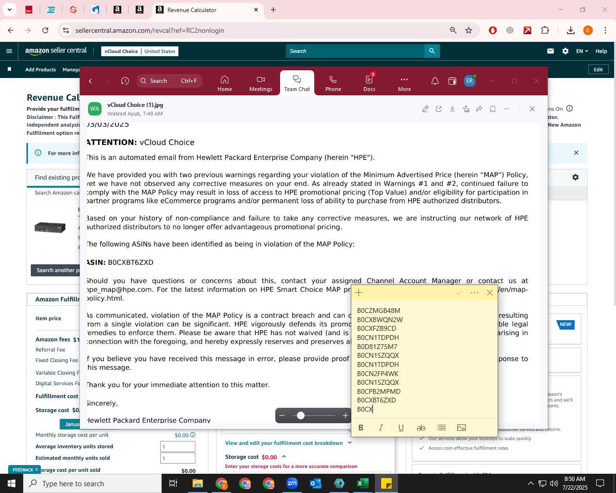This screenshot has width=616, height=493.
Task: Click Estimated monthly units sold field
Action: coord(178,458)
